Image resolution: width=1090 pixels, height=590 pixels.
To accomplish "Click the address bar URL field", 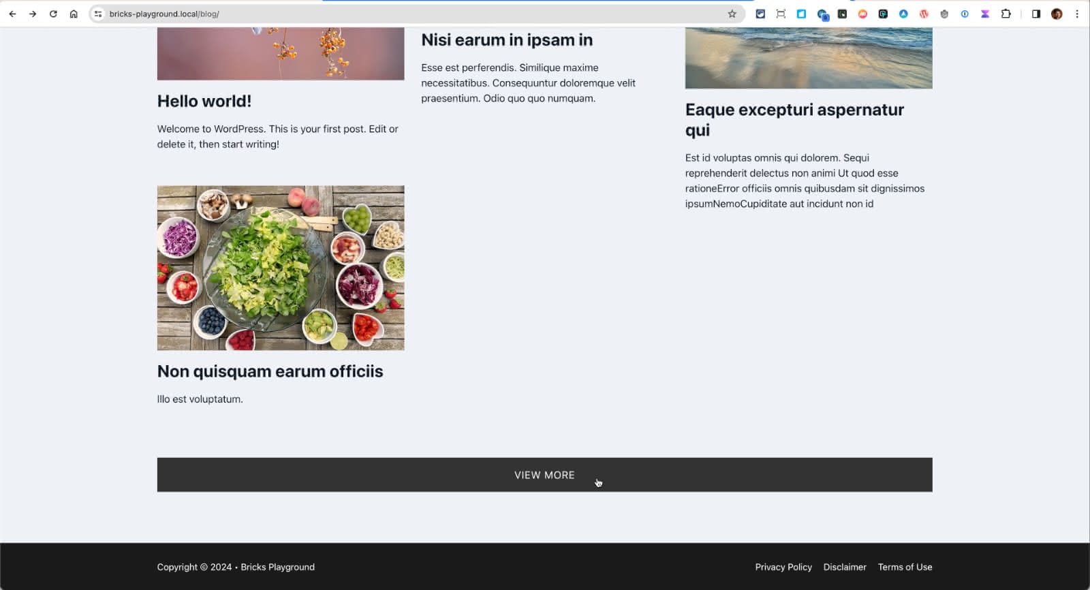I will pyautogui.click(x=409, y=14).
